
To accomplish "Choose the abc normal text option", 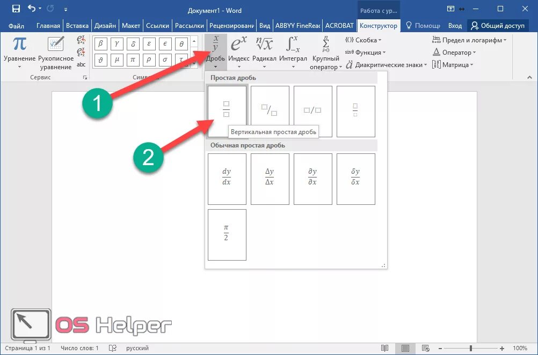I will point(81,64).
